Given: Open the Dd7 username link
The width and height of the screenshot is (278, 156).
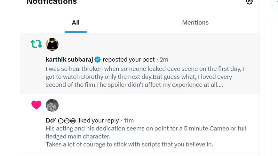Looking at the screenshot, I should pyautogui.click(x=51, y=121).
